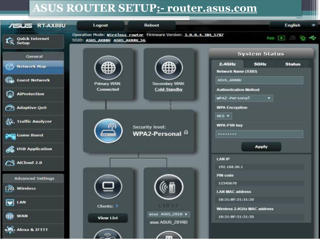Open the WPA Encryption AES dropdown
Screen dimensions: 320x240
tap(223, 116)
